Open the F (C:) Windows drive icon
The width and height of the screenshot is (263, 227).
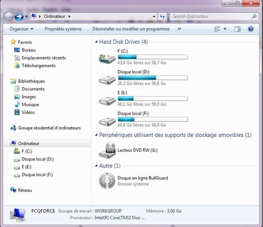point(107,59)
